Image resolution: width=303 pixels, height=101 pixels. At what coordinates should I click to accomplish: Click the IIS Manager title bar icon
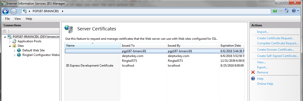pyautogui.click(x=4, y=3)
